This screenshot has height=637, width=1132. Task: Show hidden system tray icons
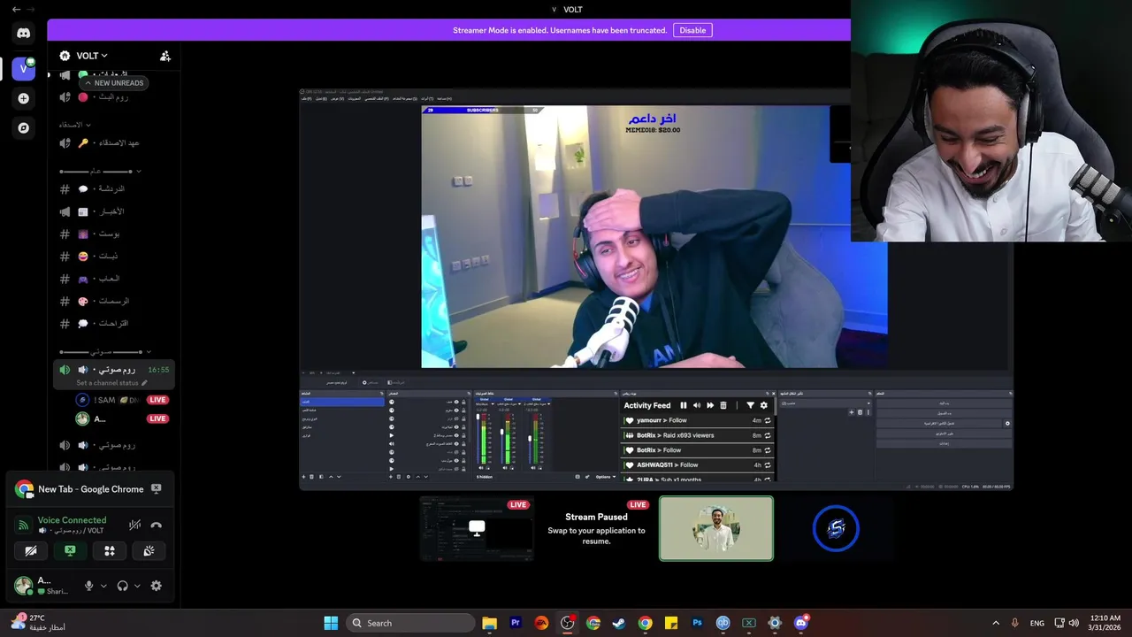click(x=996, y=623)
